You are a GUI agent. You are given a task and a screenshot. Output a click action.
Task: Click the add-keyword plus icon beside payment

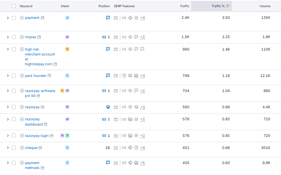point(22,18)
